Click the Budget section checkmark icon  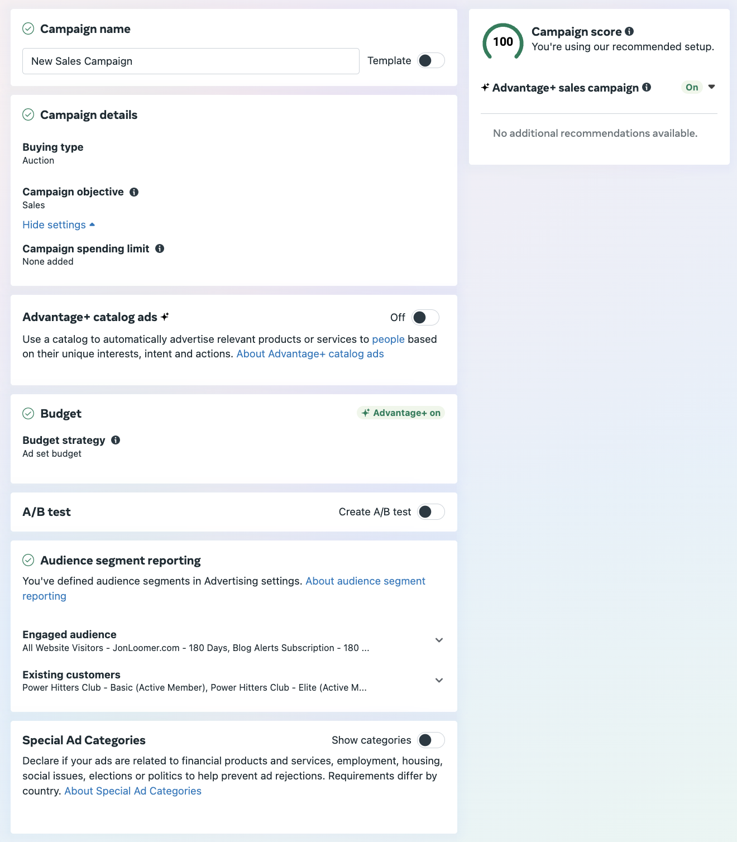28,413
